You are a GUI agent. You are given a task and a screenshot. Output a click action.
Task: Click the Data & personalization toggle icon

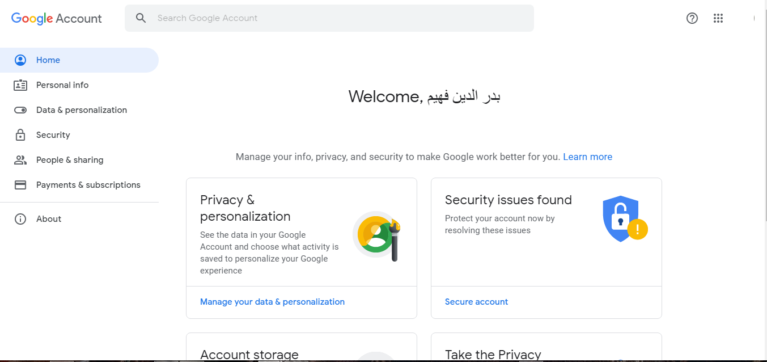point(20,110)
